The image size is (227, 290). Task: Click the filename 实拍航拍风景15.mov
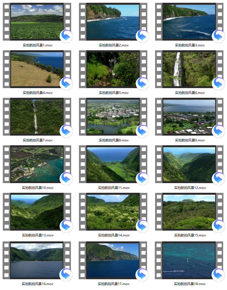pos(190,235)
